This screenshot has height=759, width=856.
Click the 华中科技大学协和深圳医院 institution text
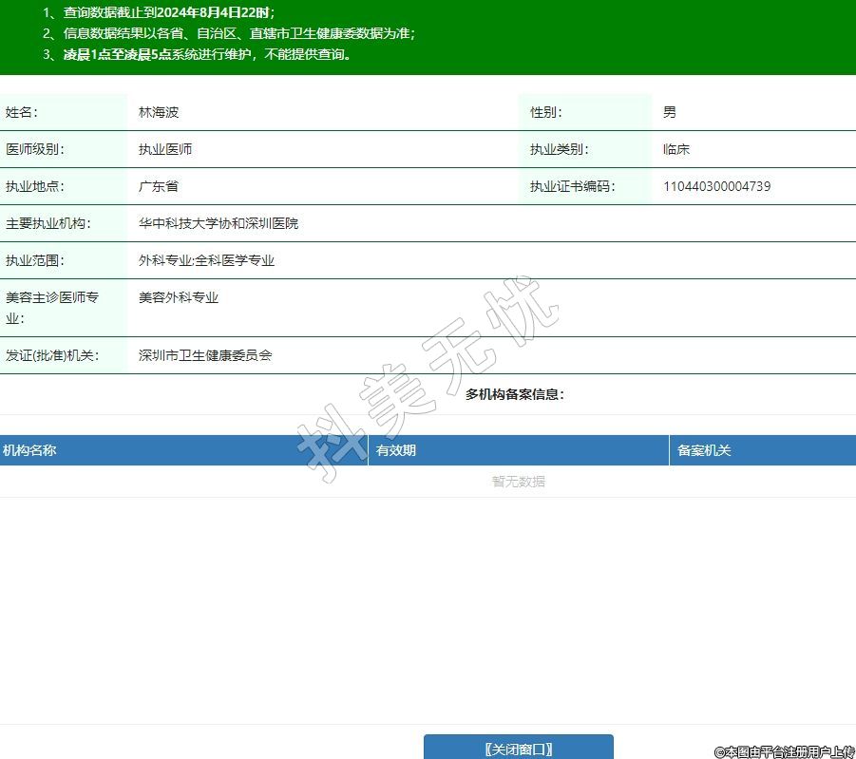(219, 223)
